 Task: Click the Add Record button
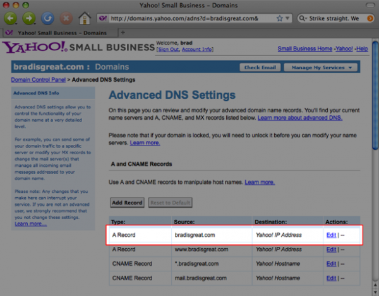[x=127, y=202]
